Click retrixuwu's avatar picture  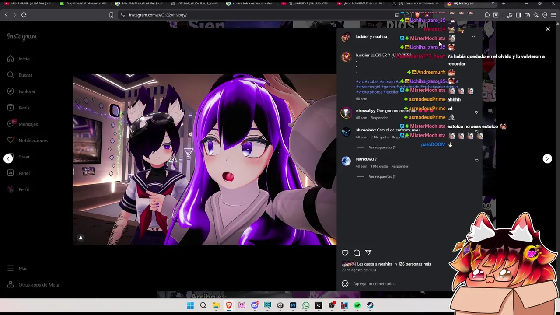coord(346,161)
